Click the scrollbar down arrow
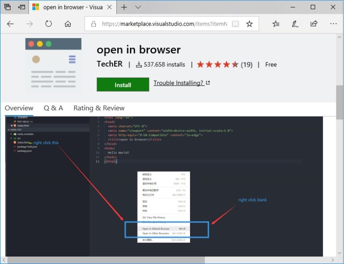Image resolution: width=344 pixels, height=264 pixels. pyautogui.click(x=340, y=253)
